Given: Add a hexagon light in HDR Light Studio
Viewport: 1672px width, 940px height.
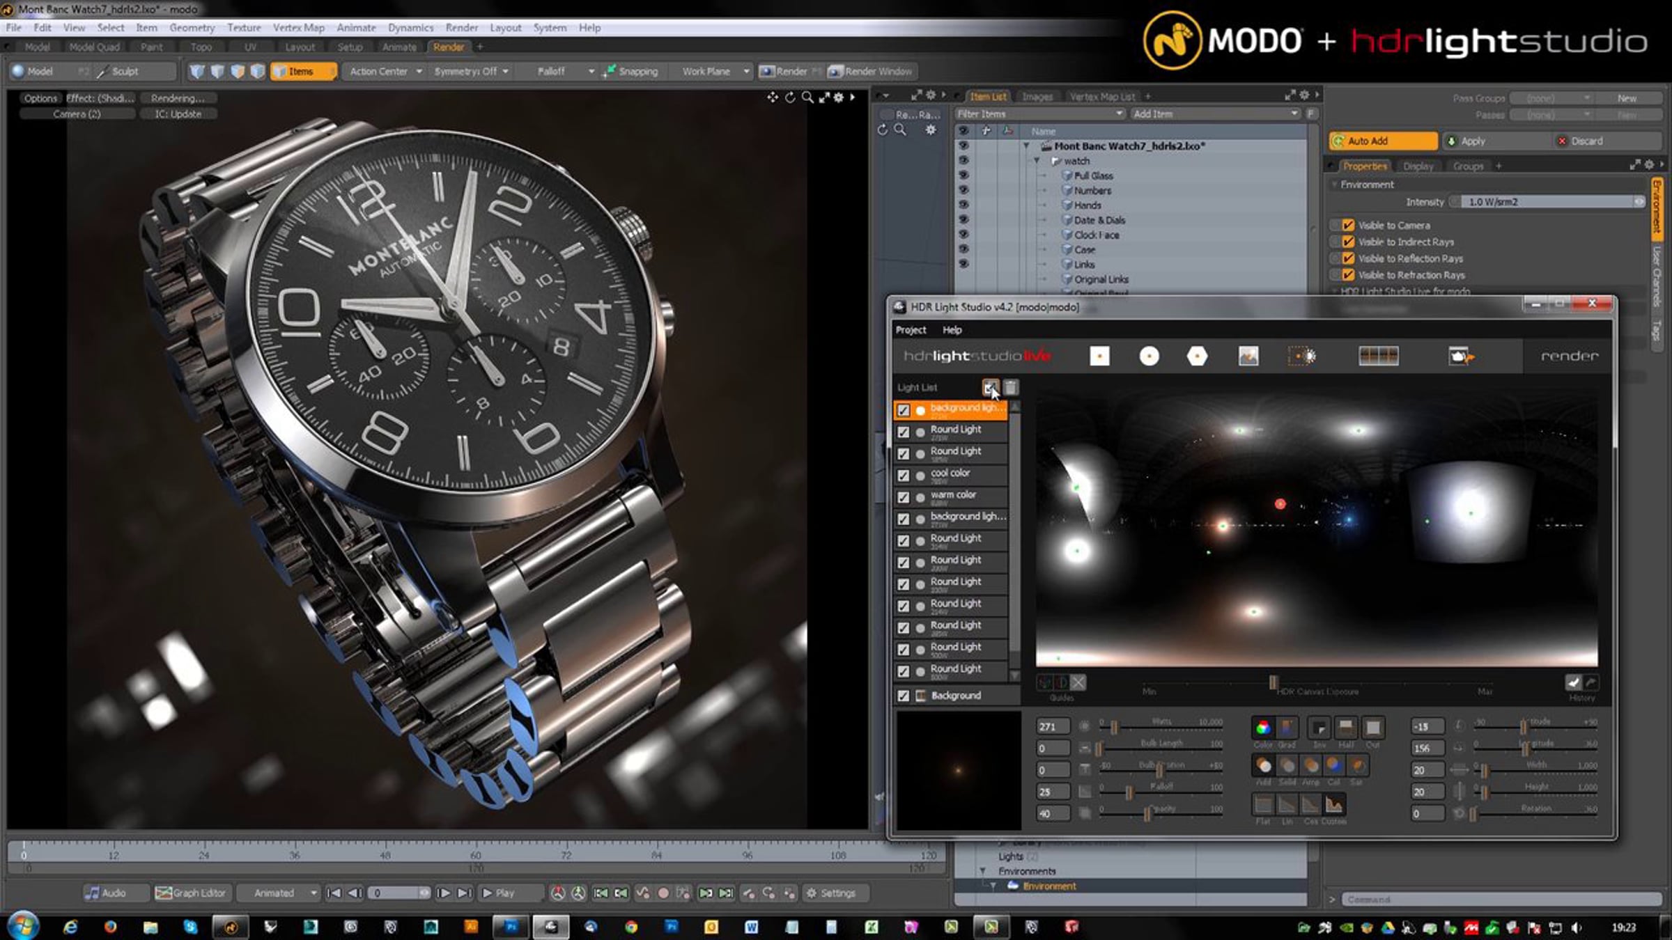Looking at the screenshot, I should (1197, 357).
